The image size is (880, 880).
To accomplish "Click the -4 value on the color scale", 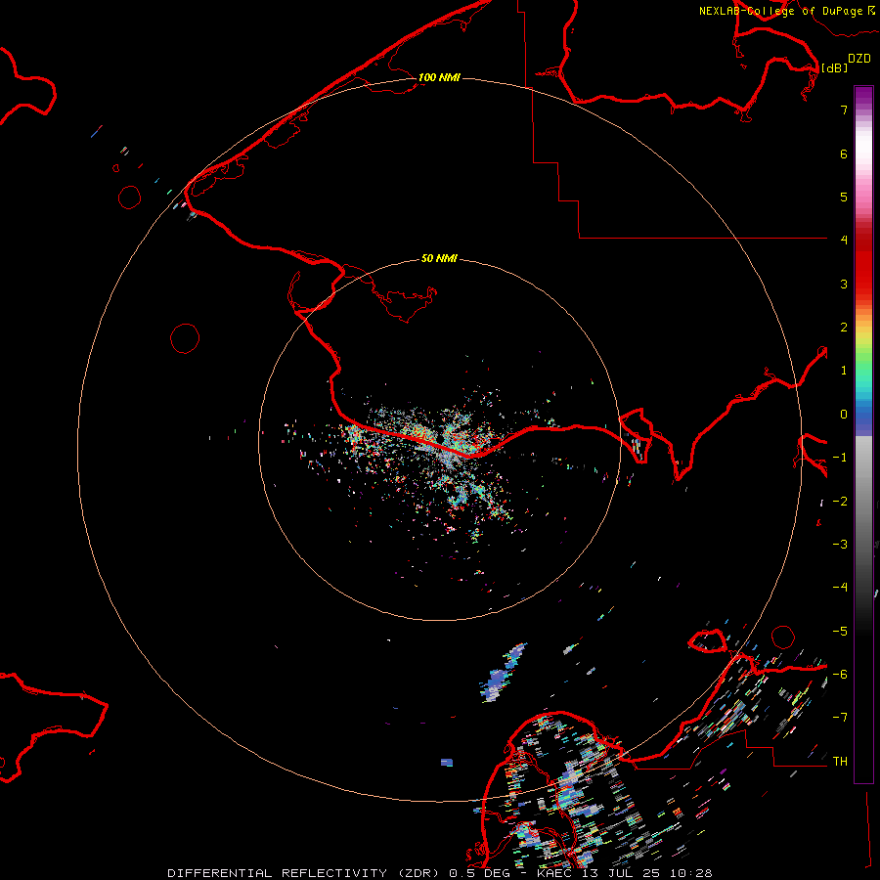I will (x=840, y=587).
